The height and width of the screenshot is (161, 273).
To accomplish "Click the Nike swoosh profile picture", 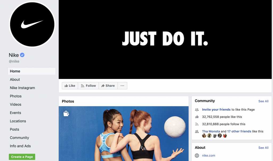I will tap(32, 24).
